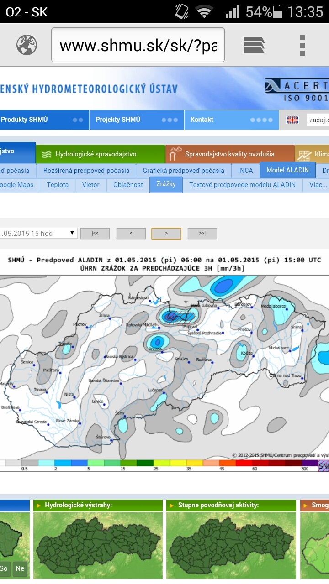Switch to the Teplota tab

(x=58, y=185)
